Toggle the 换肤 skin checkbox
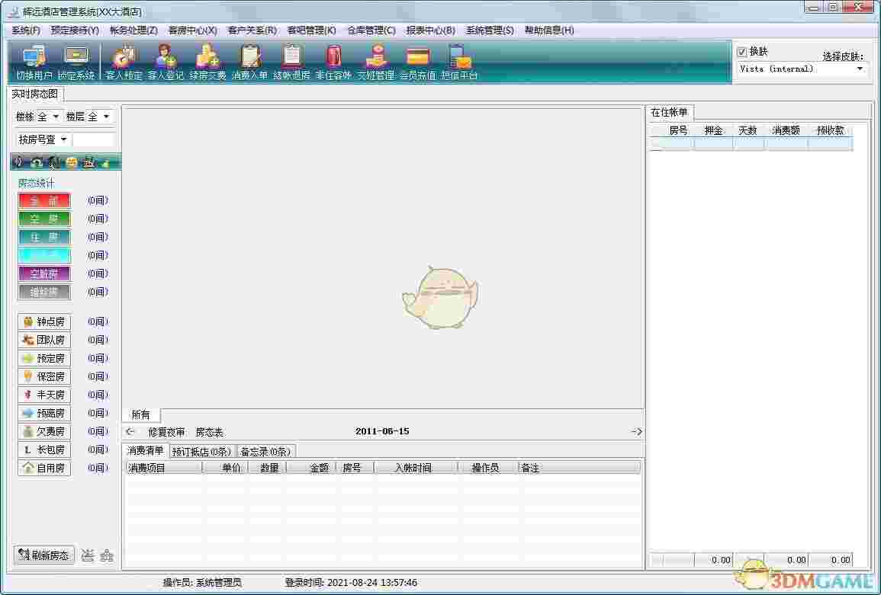 (x=741, y=52)
